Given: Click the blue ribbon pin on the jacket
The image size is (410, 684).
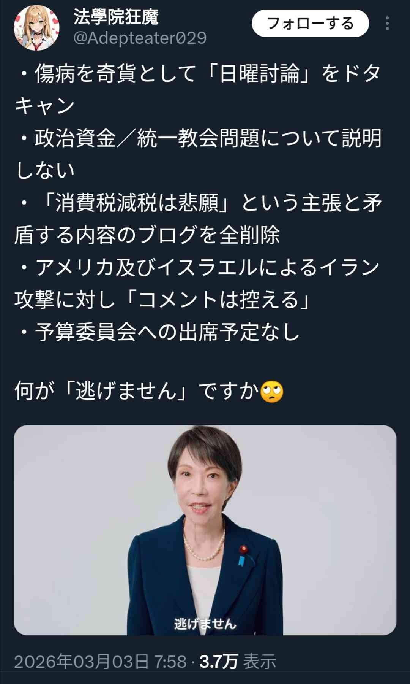Looking at the screenshot, I should (241, 560).
